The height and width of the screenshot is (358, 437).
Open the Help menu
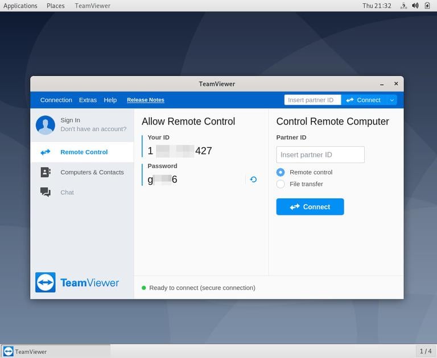point(110,100)
